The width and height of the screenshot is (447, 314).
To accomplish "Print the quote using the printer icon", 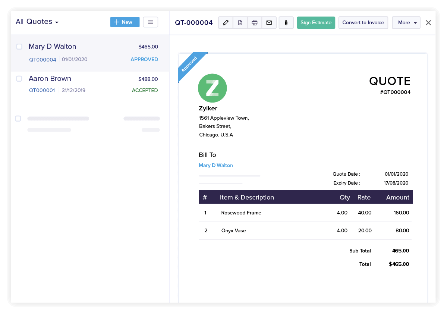I will 254,23.
